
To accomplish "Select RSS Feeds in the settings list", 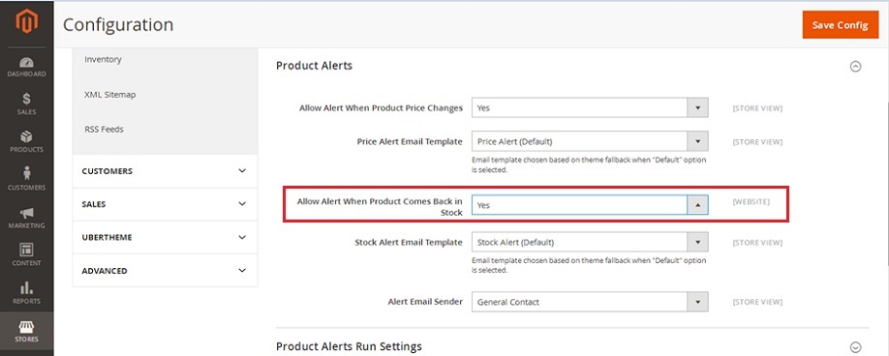I will (104, 129).
